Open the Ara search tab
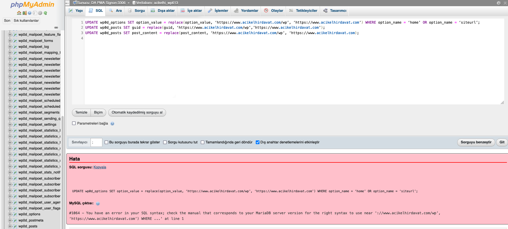Viewport: 508px width, 229px height. click(x=115, y=11)
